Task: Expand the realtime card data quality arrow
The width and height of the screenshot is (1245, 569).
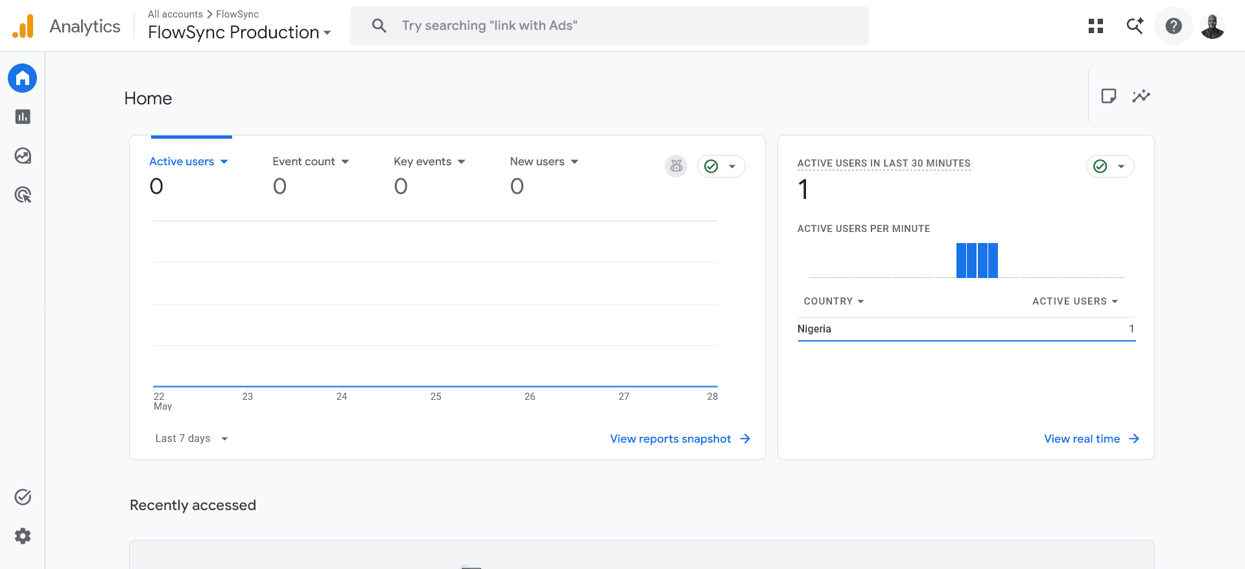Action: [x=1121, y=167]
